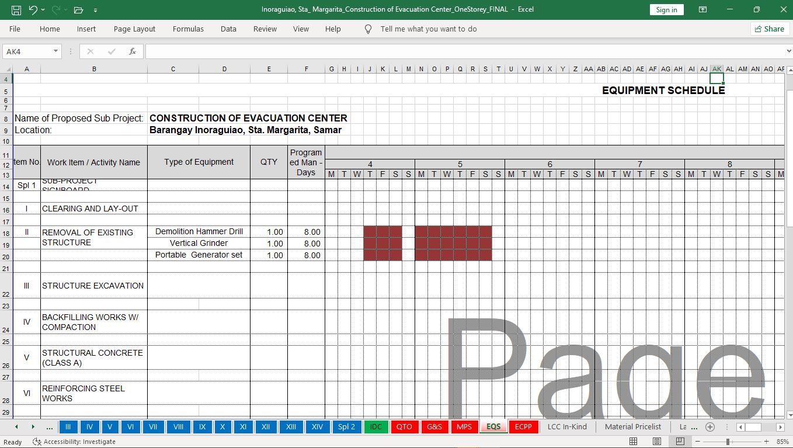Open the Data ribbon tab
This screenshot has height=448, width=793.
tap(228, 29)
